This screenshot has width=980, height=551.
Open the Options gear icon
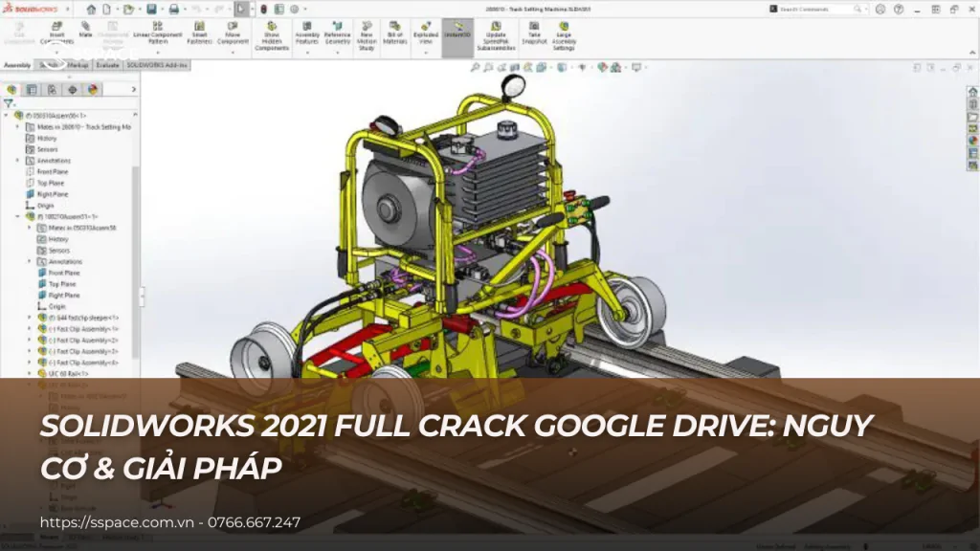[x=295, y=10]
